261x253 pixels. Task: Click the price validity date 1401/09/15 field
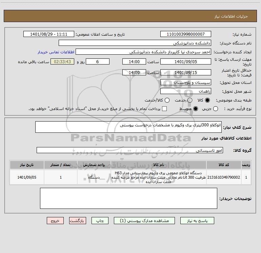pyautogui.click(x=186, y=72)
